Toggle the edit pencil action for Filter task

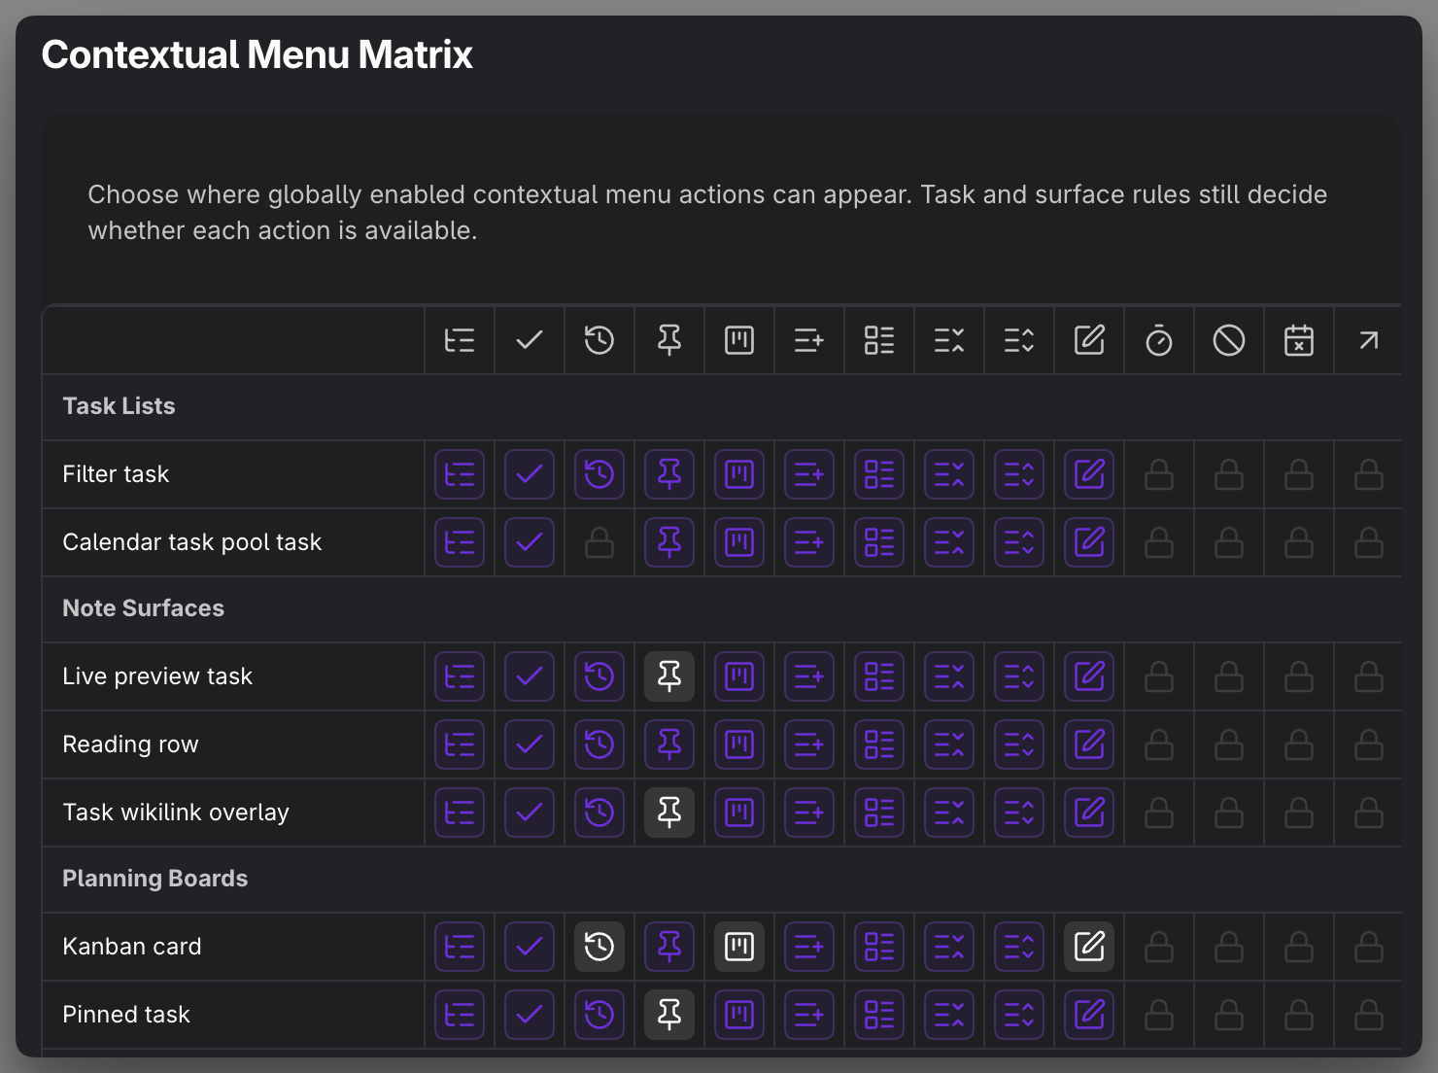pos(1089,474)
